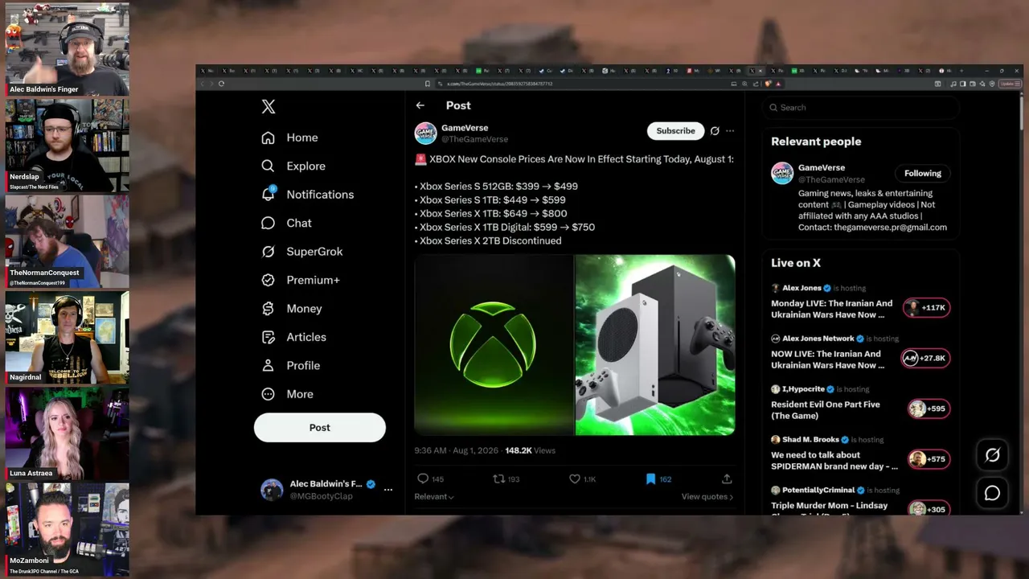The width and height of the screenshot is (1029, 579).
Task: Open Resident Evil One Part Five broadcast title
Action: click(x=826, y=410)
